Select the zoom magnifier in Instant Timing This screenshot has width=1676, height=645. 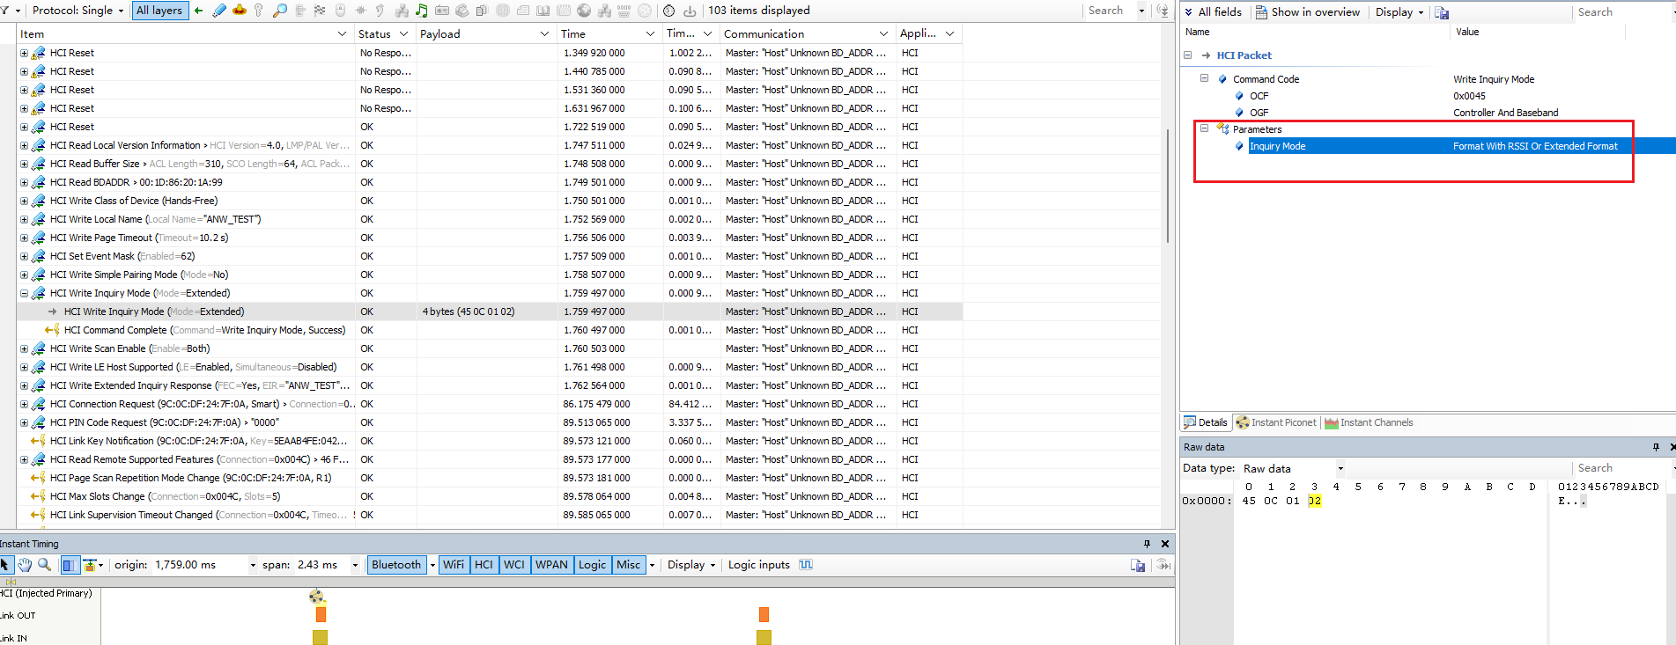[44, 565]
